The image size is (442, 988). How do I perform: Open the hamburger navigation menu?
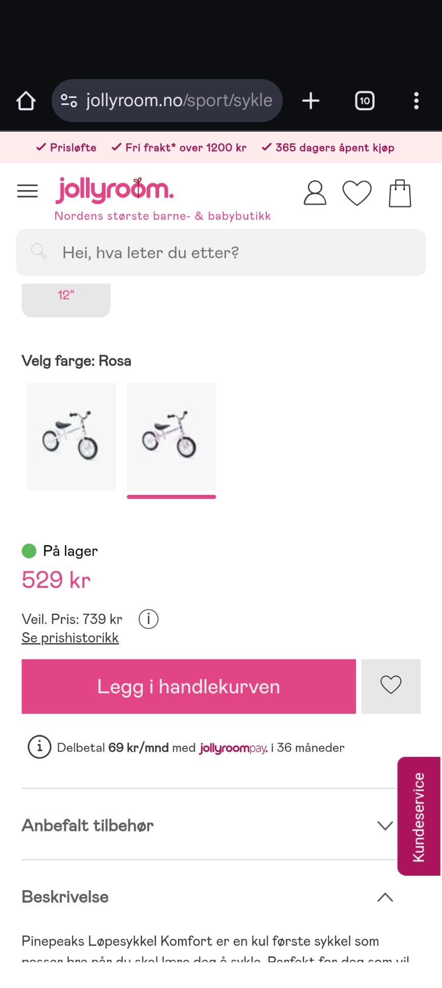point(28,191)
